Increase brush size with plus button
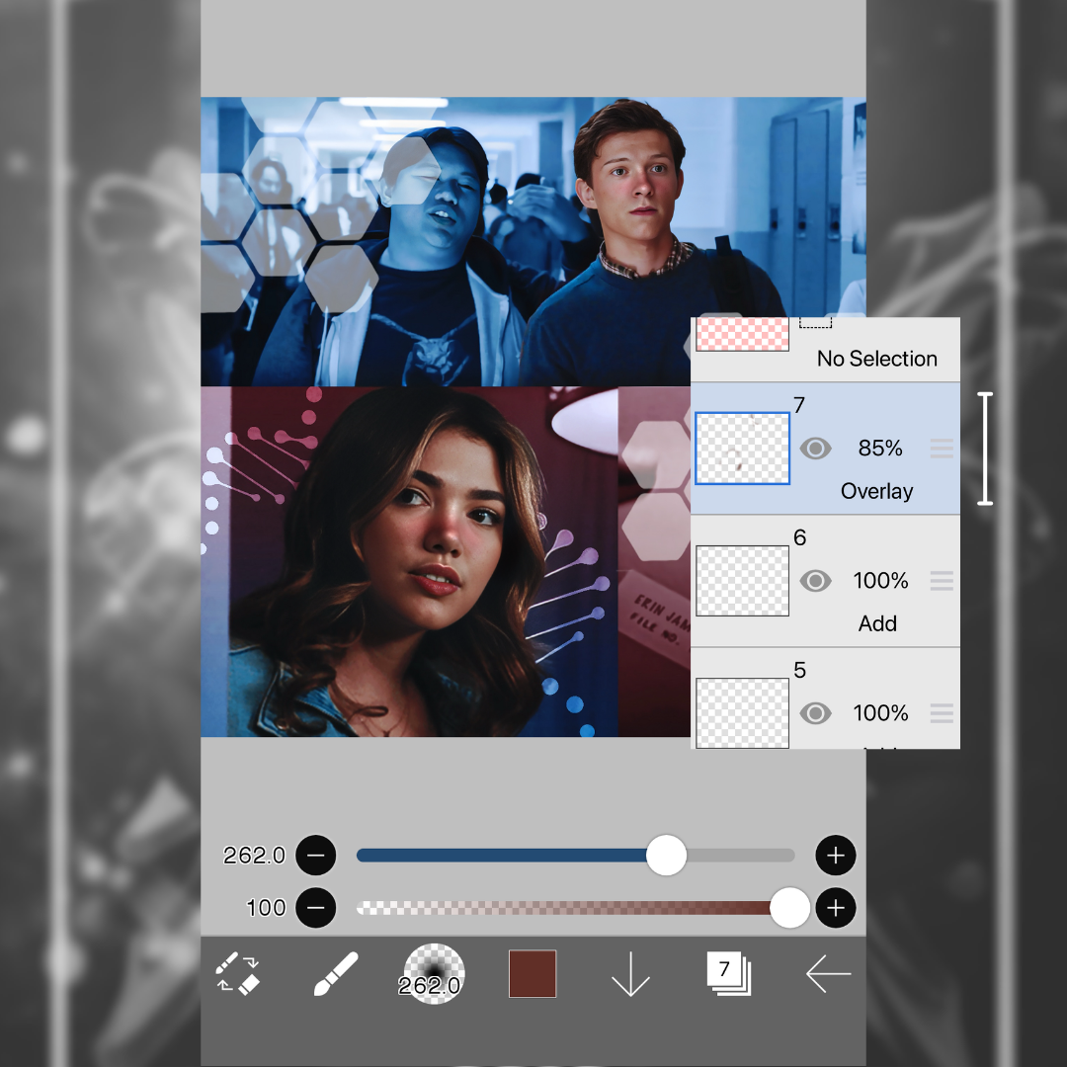 836,856
